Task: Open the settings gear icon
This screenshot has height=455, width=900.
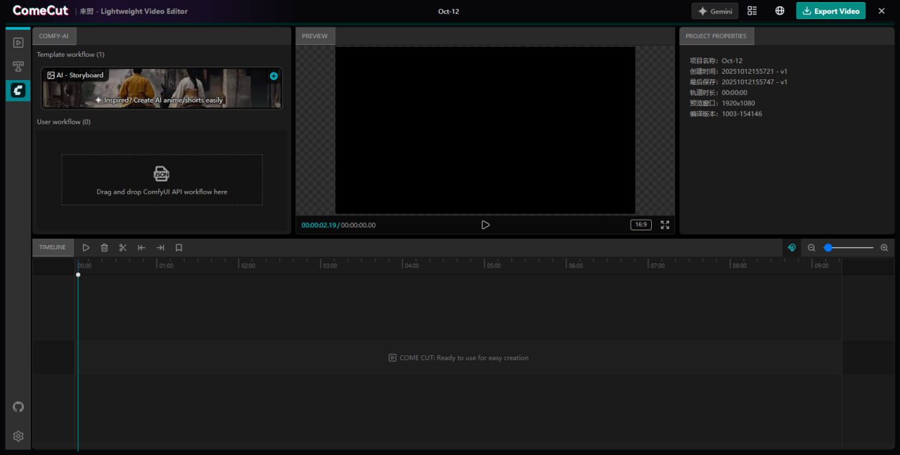Action: pos(18,436)
